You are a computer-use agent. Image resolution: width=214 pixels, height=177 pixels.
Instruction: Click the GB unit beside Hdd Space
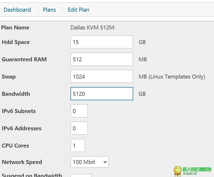[142, 42]
